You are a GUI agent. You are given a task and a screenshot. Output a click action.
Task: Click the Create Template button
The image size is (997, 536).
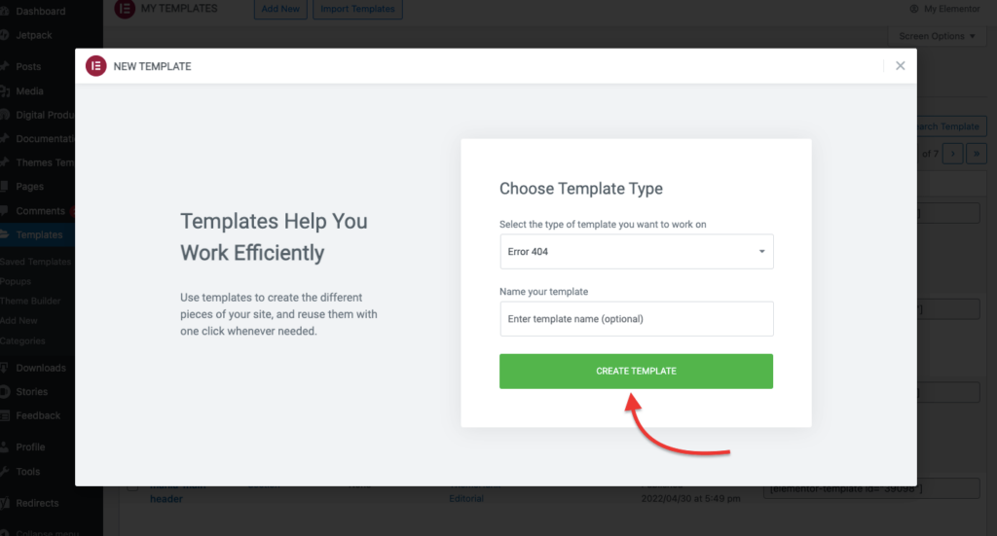(636, 371)
